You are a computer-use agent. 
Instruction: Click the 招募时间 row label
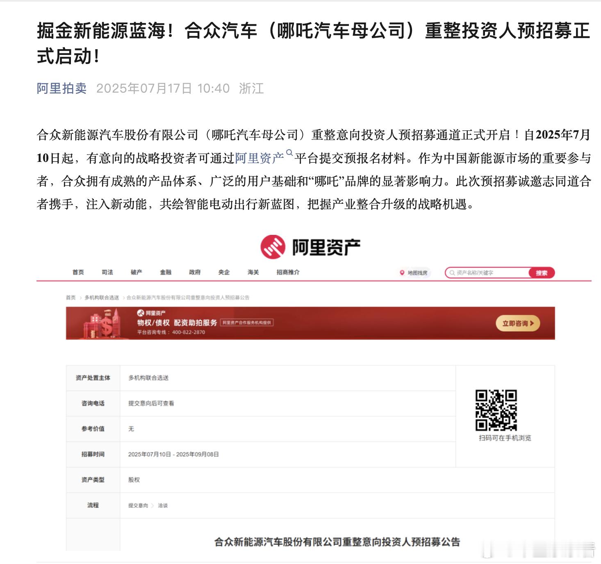tap(93, 454)
